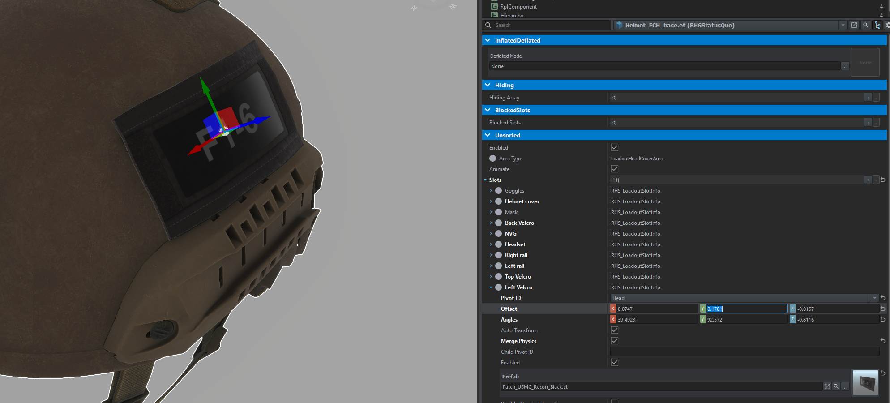Add an item to Hiding Array
Screen dimensions: 890x403
(x=868, y=98)
